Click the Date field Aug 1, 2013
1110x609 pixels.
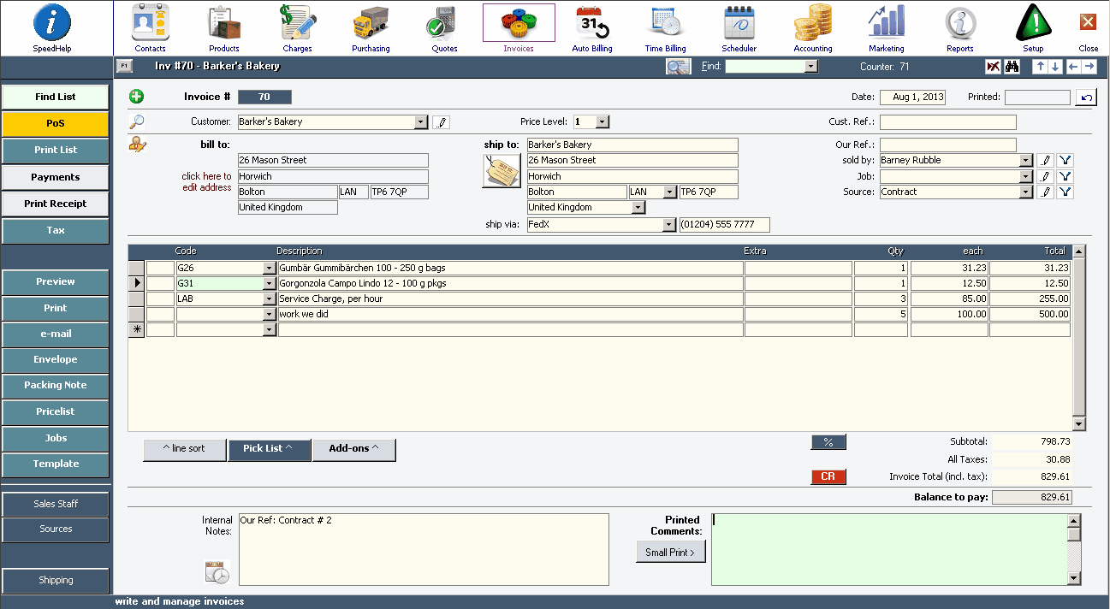[912, 97]
